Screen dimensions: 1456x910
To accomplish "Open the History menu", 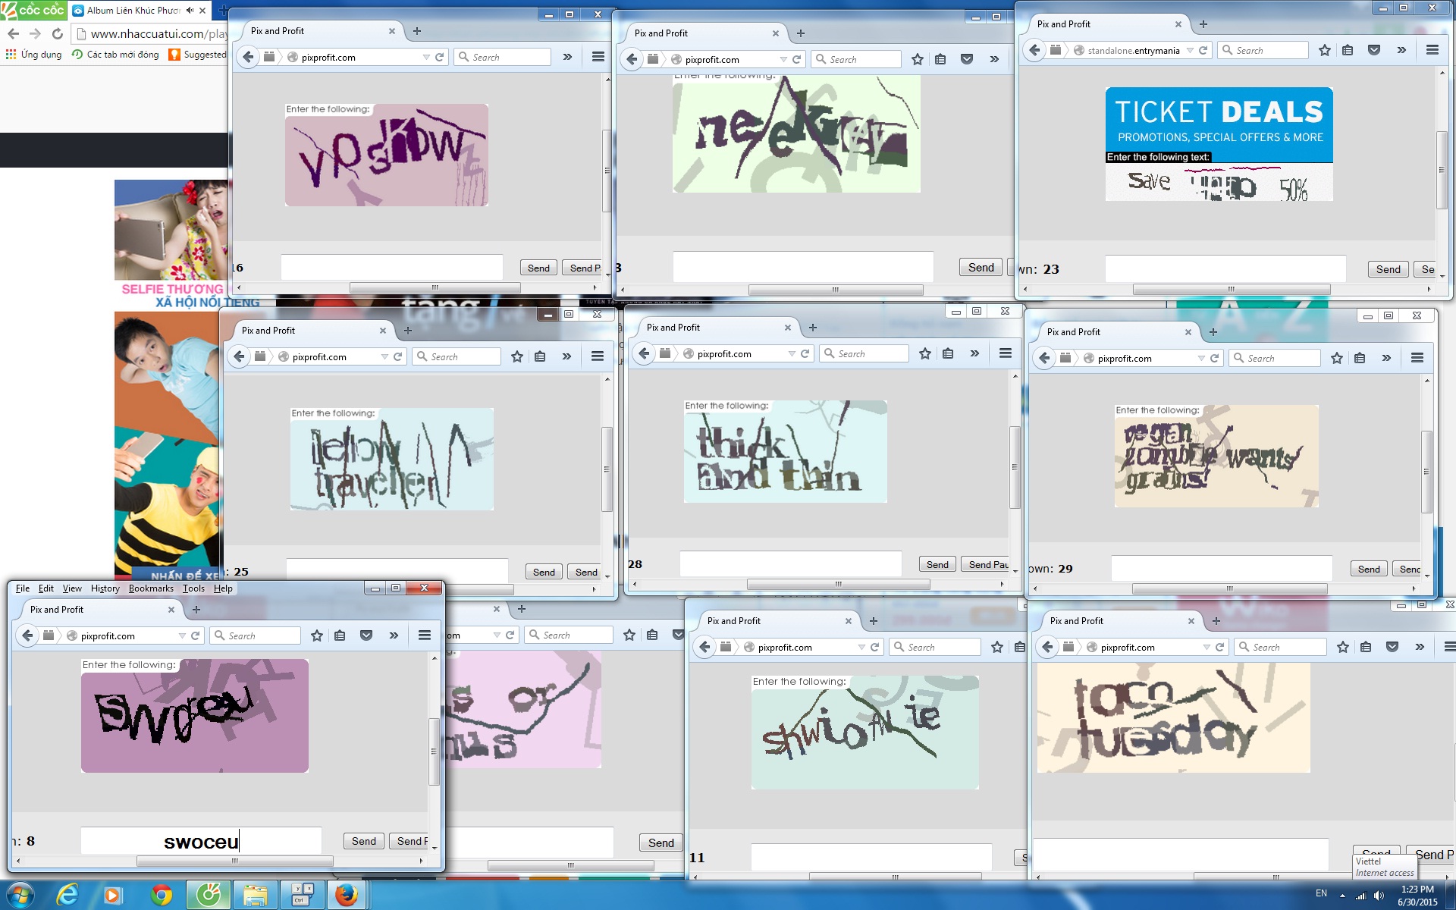I will [x=105, y=588].
